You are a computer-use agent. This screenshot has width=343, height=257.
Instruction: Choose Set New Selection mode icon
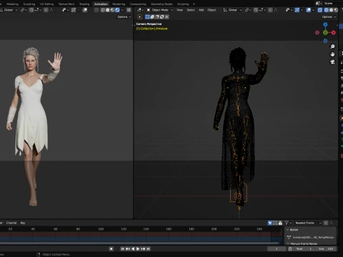tap(147, 17)
